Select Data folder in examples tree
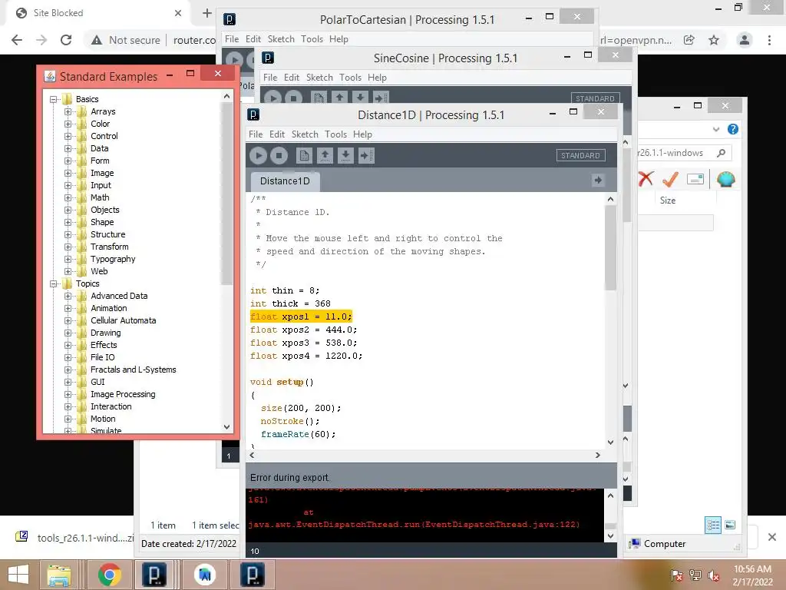786x590 pixels. point(99,148)
